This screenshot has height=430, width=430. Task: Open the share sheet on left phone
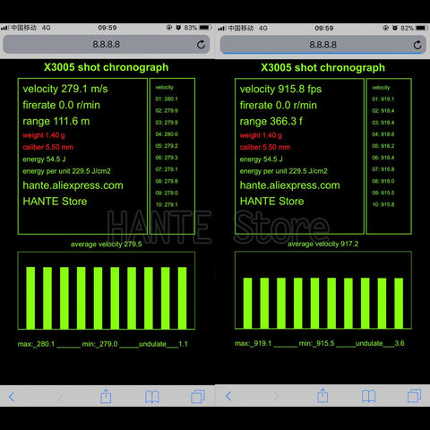[106, 396]
